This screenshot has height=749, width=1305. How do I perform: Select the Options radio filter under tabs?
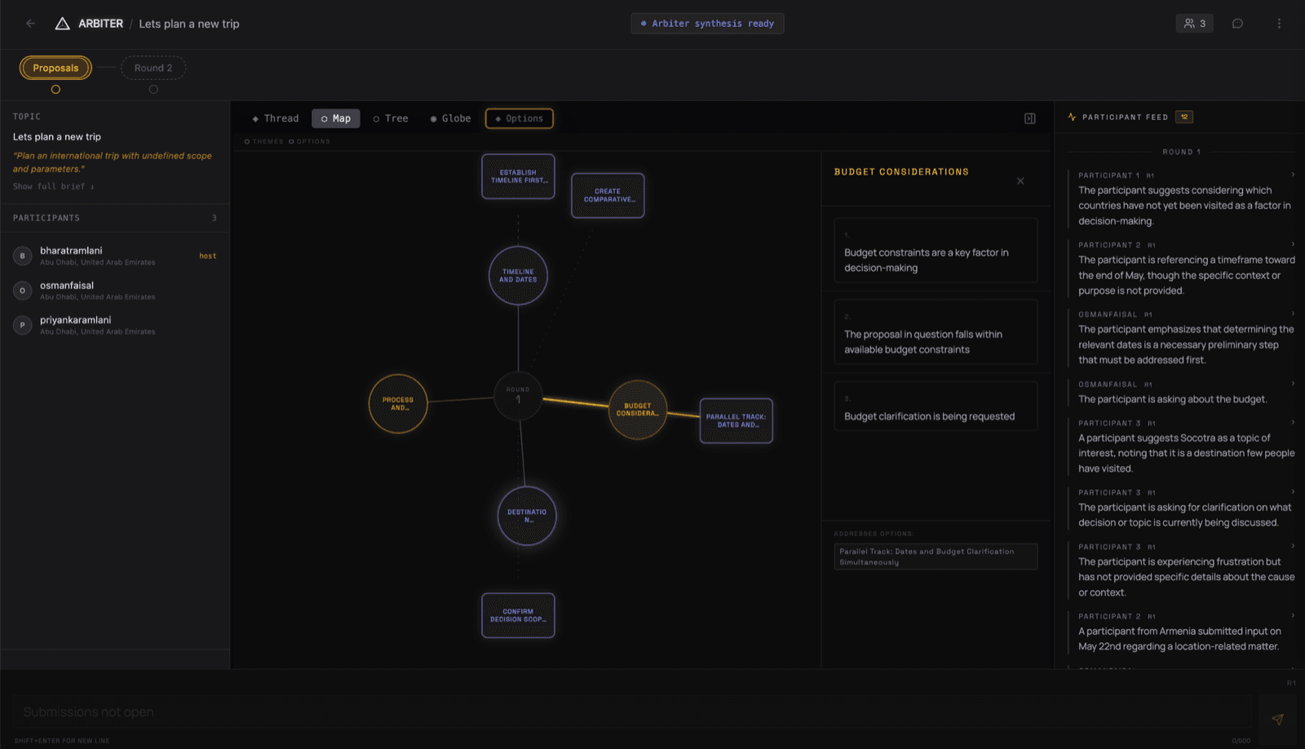[x=309, y=141]
